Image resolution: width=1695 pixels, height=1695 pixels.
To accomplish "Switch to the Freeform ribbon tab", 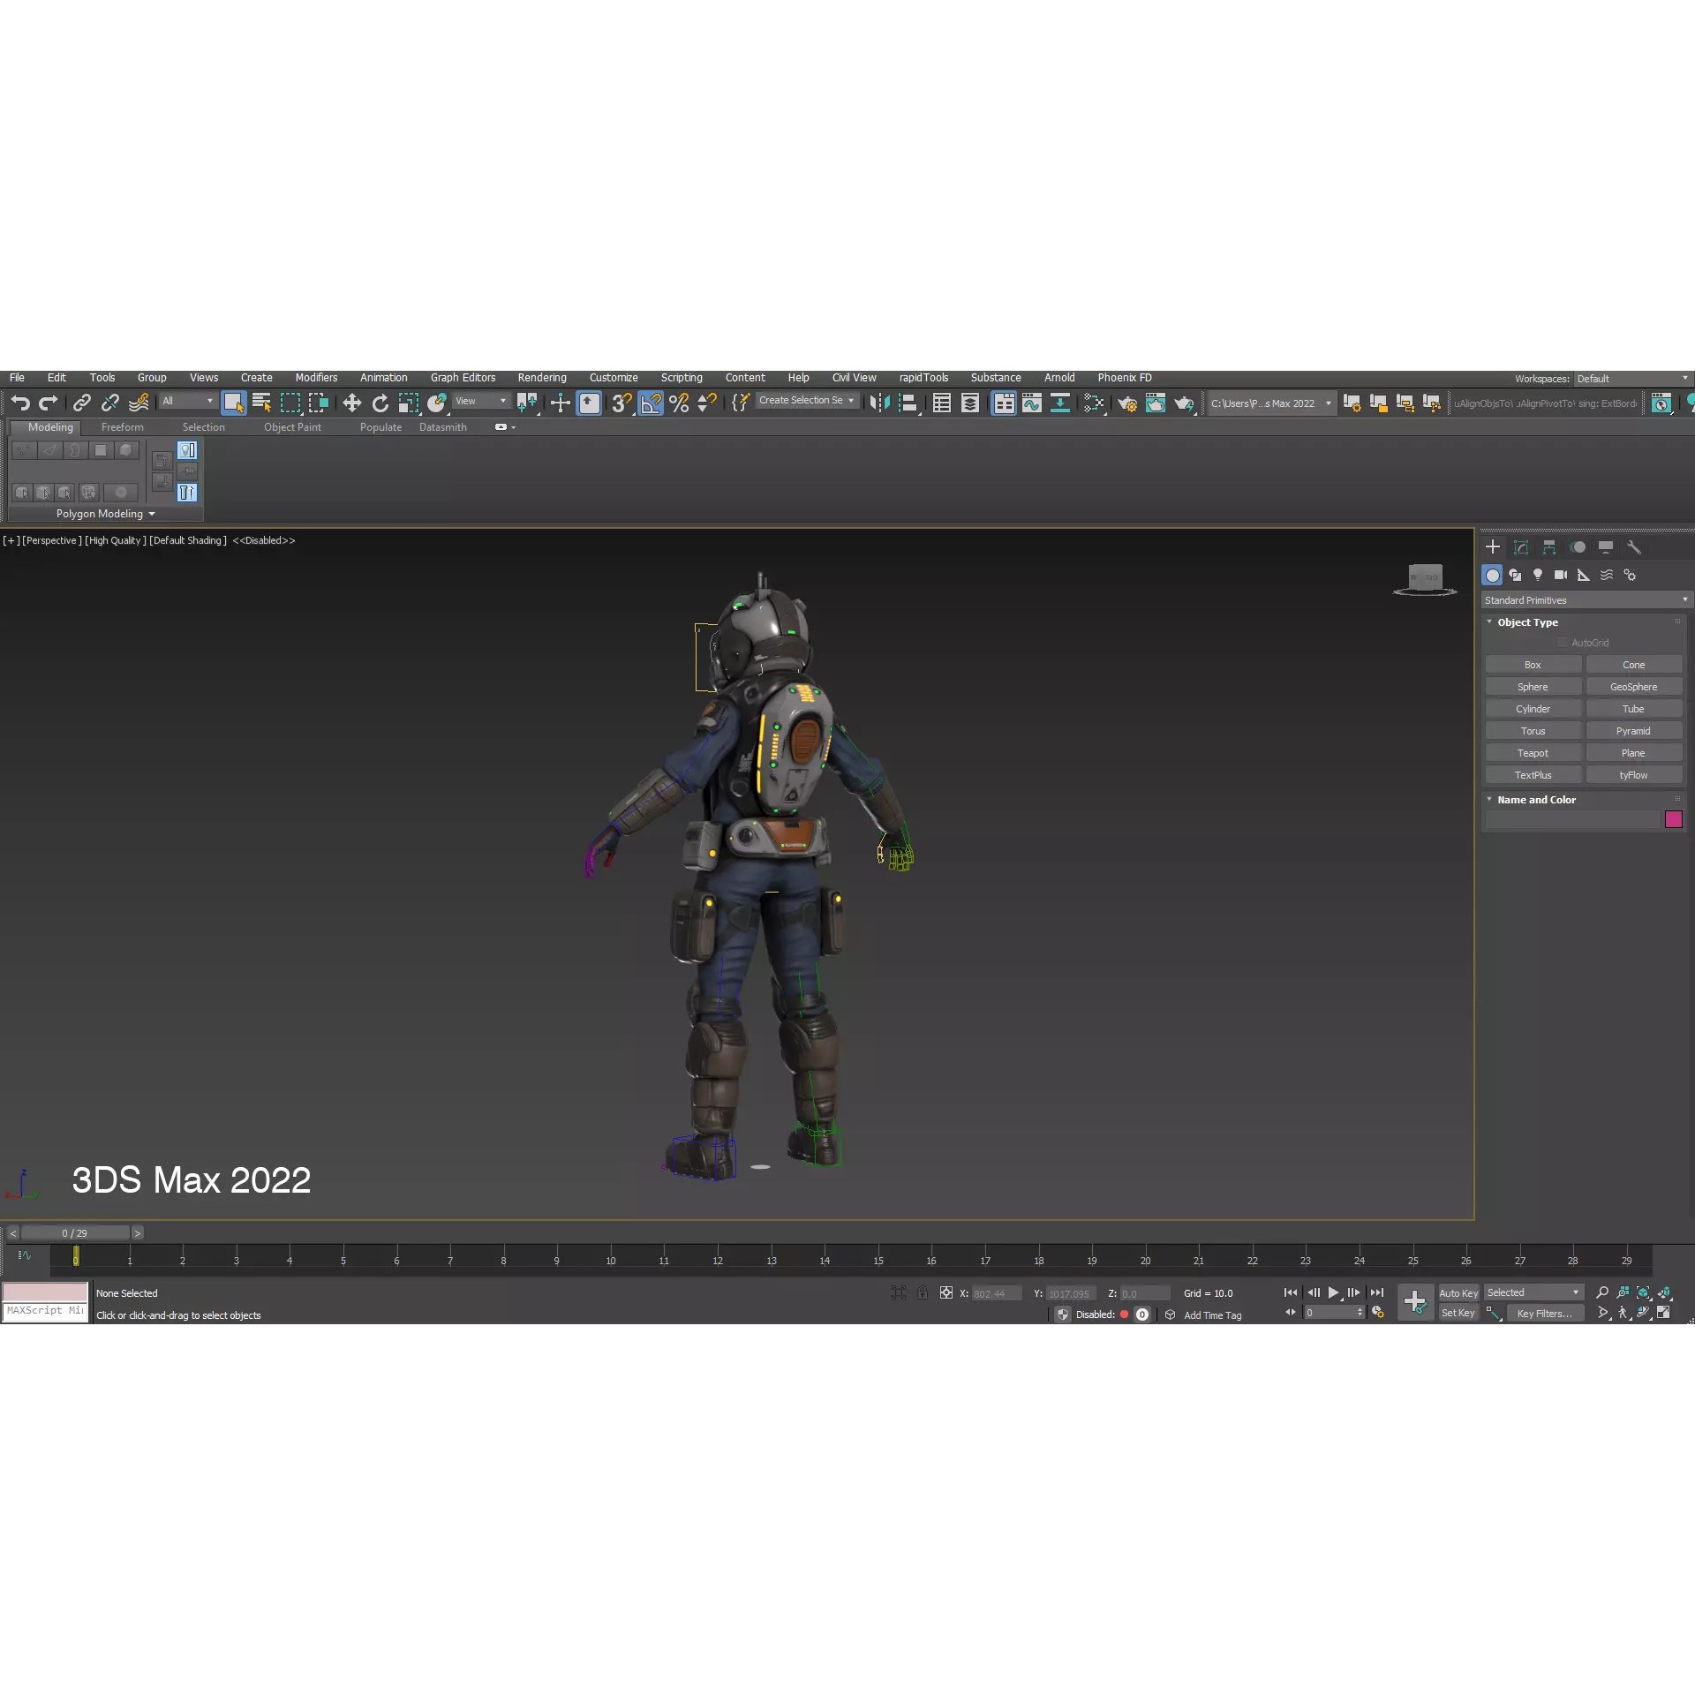I will point(122,427).
